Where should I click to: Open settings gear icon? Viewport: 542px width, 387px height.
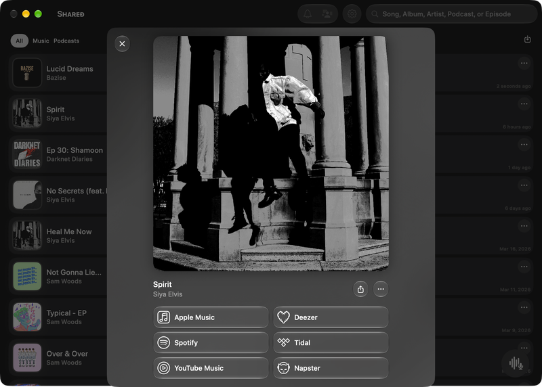[352, 14]
